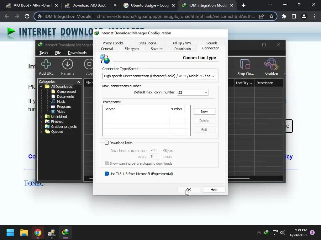The width and height of the screenshot is (321, 240).
Task: Click the Delete exception button
Action: coord(204,121)
